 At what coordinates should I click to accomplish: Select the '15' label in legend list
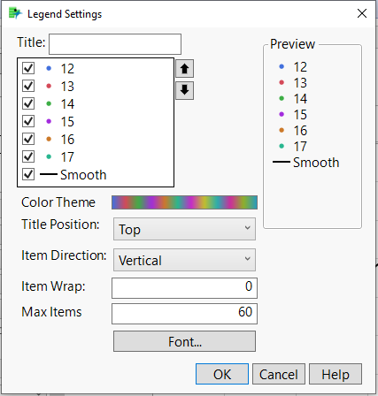67,122
